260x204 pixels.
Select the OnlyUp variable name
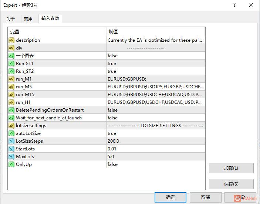pos(24,164)
